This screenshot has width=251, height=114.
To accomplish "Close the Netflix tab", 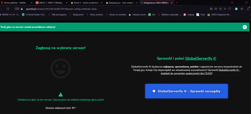I will point(32,3).
